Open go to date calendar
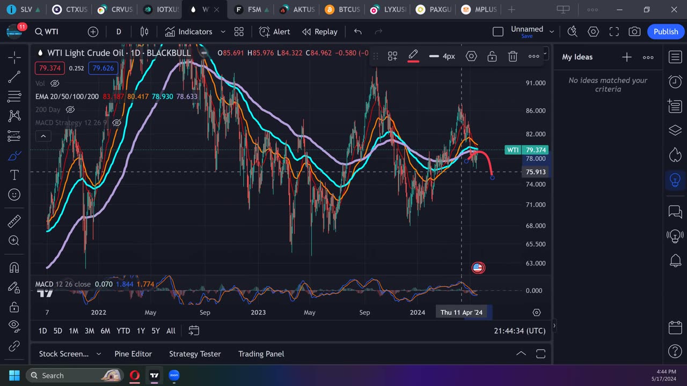The image size is (687, 386). (x=194, y=331)
